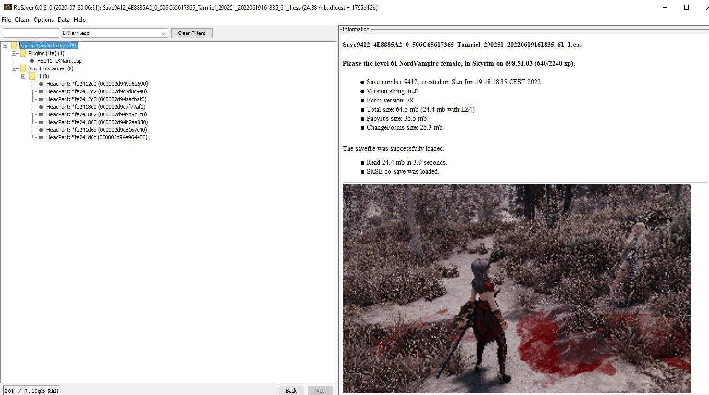
Task: Collapse the Plugins (lite) node
Action: tap(14, 53)
